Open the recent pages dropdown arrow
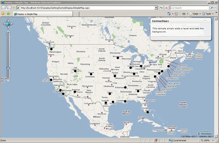 coord(14,8)
